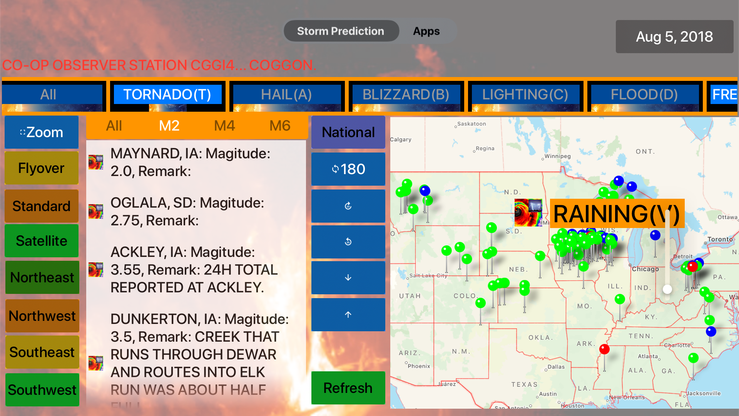Click the down arrow button
The image size is (739, 416).
click(x=348, y=278)
